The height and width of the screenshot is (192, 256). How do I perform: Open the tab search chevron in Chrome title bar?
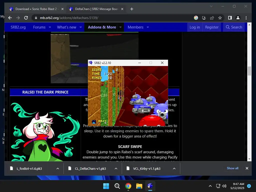pos(211,6)
